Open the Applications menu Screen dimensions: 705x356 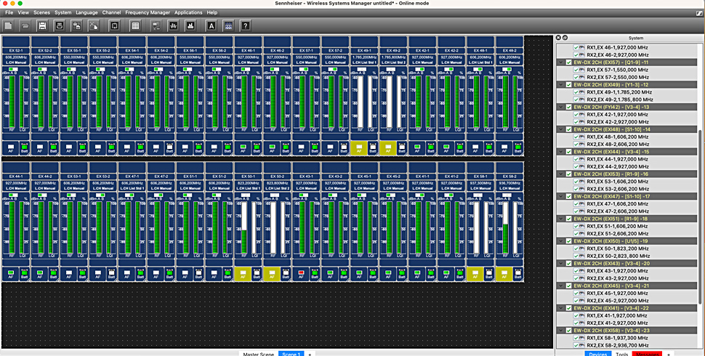pyautogui.click(x=188, y=12)
